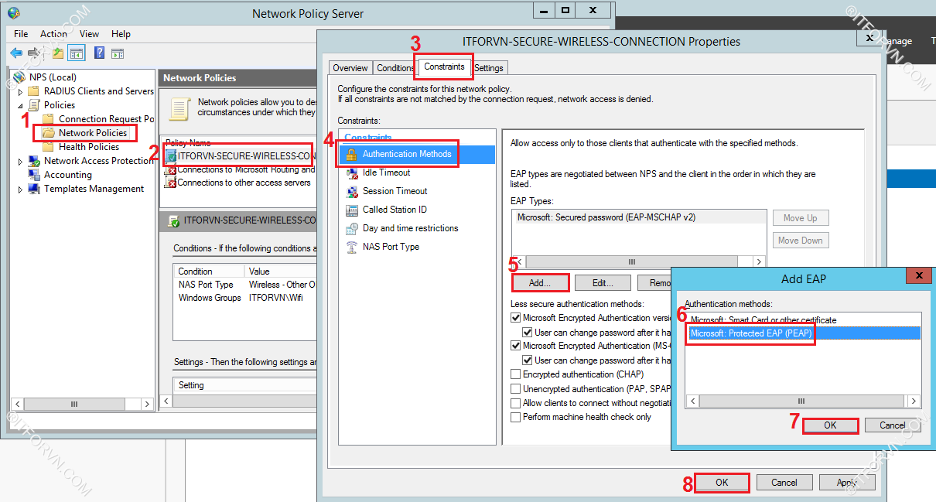The width and height of the screenshot is (936, 502).
Task: Expand the Templates Management tree node
Action: click(21, 189)
